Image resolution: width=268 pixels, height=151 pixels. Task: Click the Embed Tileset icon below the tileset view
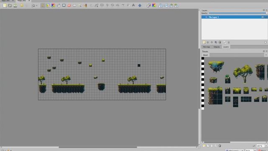click(x=208, y=146)
